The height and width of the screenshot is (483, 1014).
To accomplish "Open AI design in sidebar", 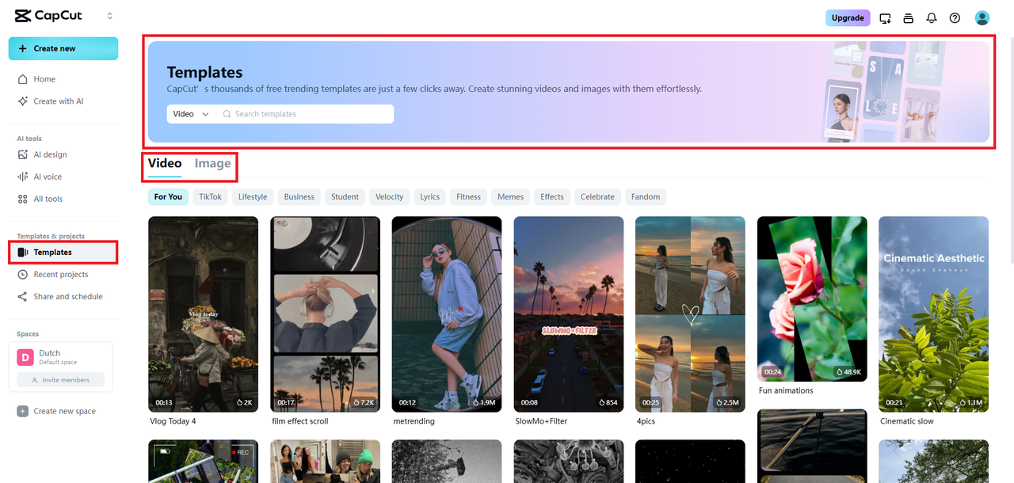I will pos(50,154).
